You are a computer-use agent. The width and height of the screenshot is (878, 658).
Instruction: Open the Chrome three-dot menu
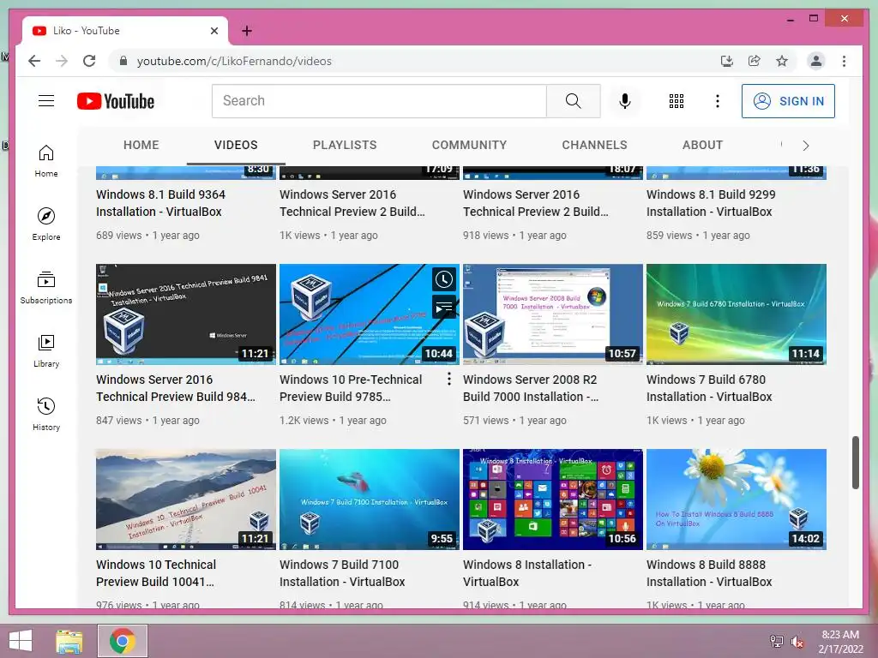tap(844, 61)
